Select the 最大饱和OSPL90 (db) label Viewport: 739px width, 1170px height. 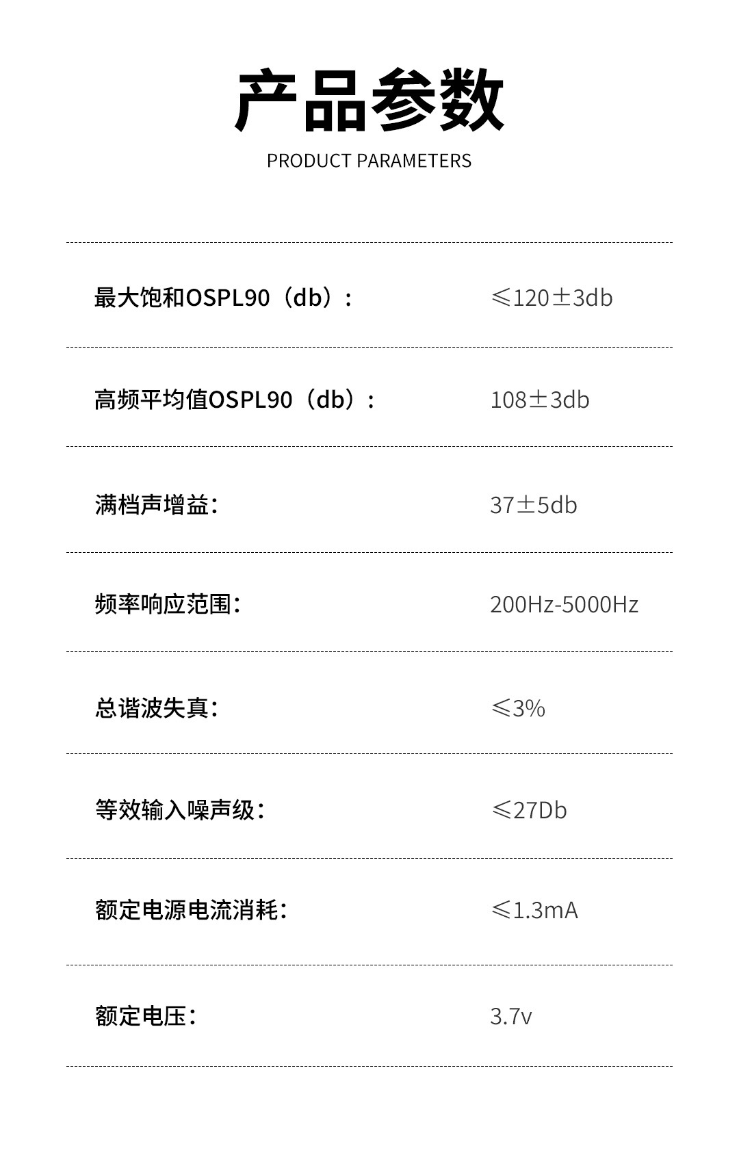224,298
